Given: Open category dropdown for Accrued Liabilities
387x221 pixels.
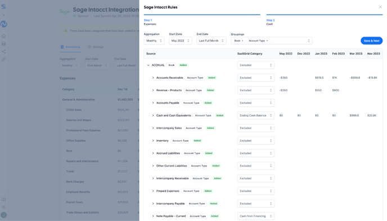Looking at the screenshot, I should 256,153.
